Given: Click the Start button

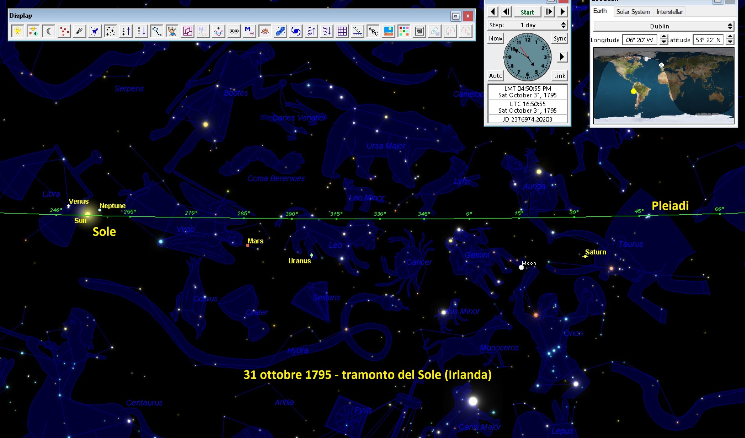Looking at the screenshot, I should tap(527, 12).
